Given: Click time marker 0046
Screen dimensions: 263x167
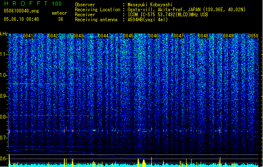Looking at the screenshot, I should point(153,36).
